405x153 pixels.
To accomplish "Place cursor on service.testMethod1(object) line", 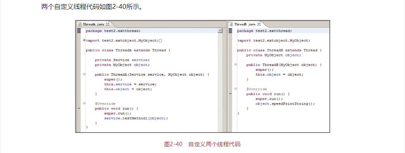I will click(136, 118).
